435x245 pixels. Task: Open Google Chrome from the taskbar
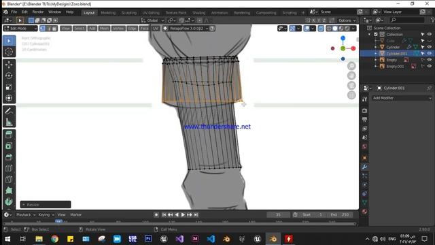click(x=54, y=239)
